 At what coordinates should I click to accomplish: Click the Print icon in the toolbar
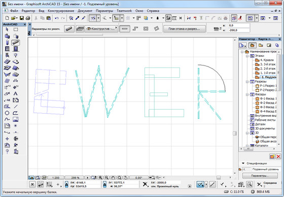pos(28,18)
